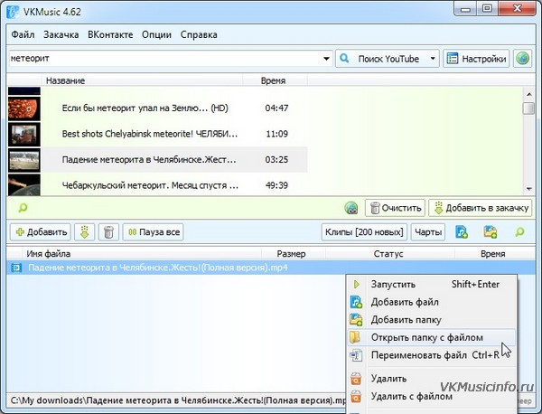Click the globe link icon beside Очистить

click(x=351, y=208)
